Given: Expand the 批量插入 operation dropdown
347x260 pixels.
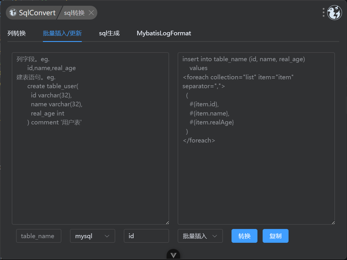Looking at the screenshot, I should point(200,236).
